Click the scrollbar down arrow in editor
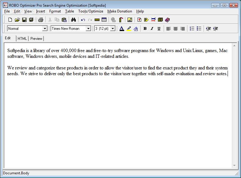The image size is (241, 178). 234,166
